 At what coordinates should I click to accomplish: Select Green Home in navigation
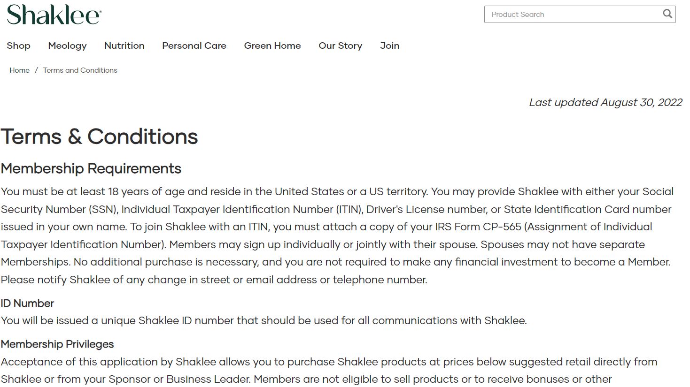[x=272, y=46]
